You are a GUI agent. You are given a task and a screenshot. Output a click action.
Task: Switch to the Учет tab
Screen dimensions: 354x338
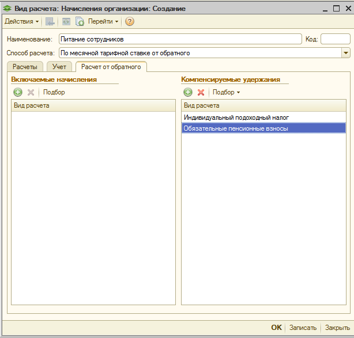pos(59,67)
